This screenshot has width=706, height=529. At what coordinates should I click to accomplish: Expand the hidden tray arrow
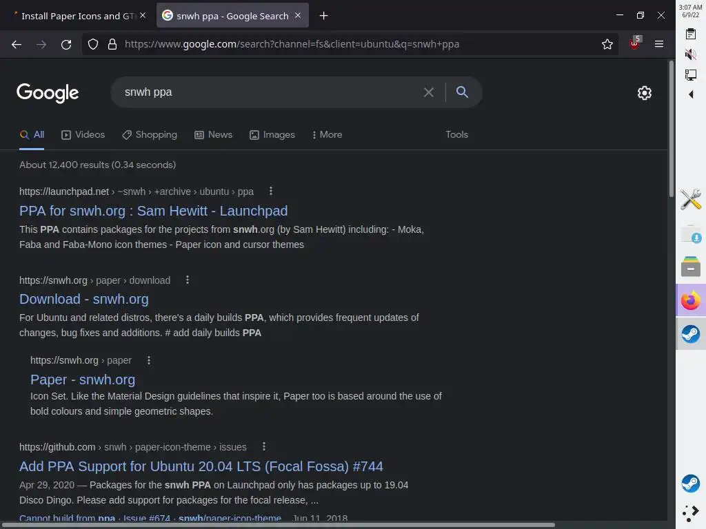point(691,94)
